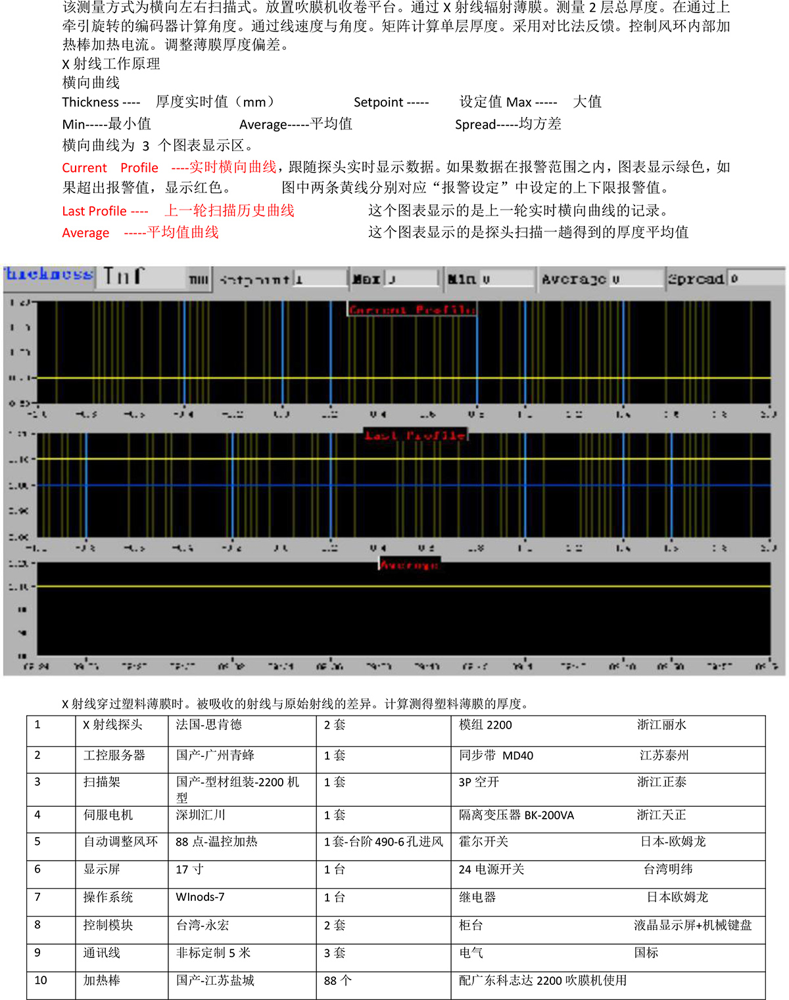Click the Average value field in the software header
This screenshot has width=789, height=1000.
click(636, 279)
